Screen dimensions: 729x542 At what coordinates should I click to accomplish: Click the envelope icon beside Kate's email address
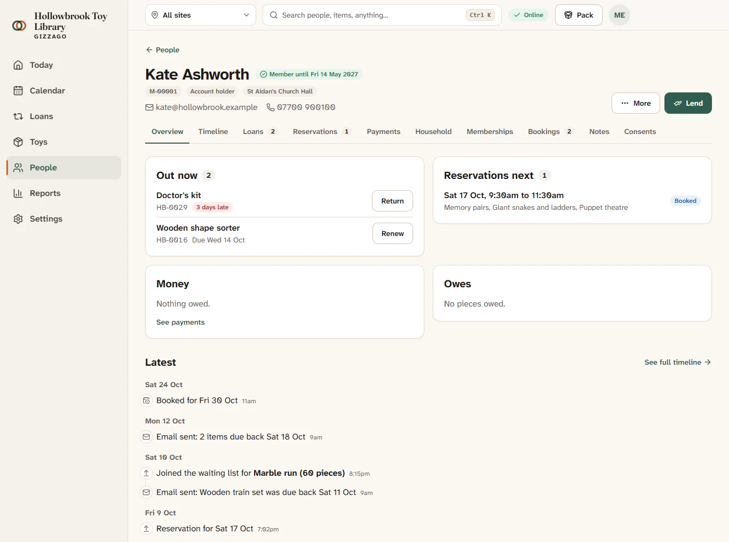149,107
